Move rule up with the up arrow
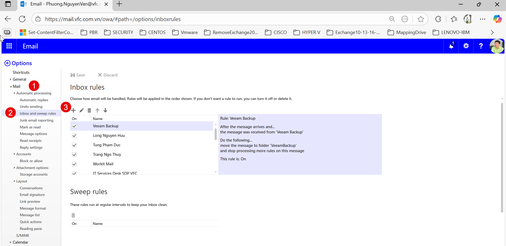Viewport: 506px width, 246px height. click(x=97, y=110)
